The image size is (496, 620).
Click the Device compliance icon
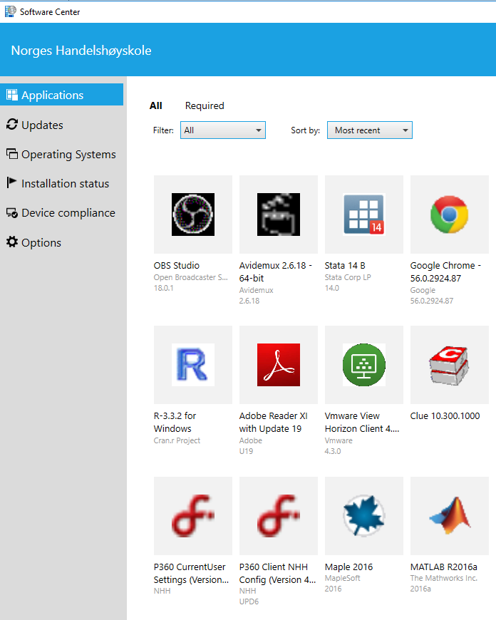pos(12,213)
